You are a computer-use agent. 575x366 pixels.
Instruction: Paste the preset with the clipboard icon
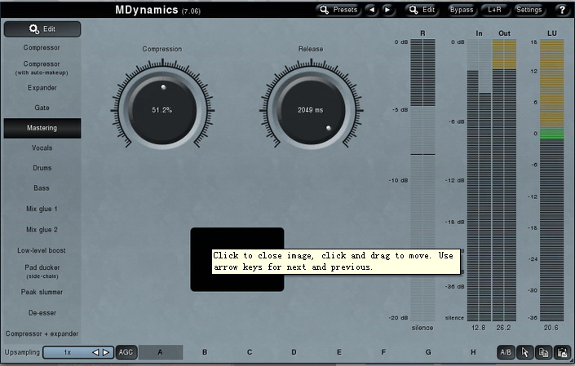[x=562, y=352]
